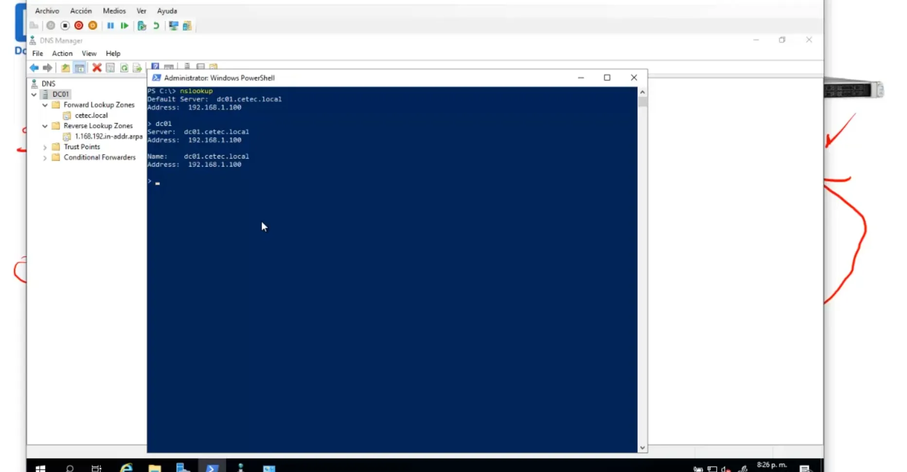Select the 1.168.192.in-addr.arpa reverse zone
This screenshot has width=907, height=472.
(108, 137)
